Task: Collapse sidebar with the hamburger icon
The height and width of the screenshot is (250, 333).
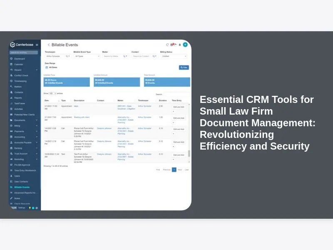Action: point(37,45)
